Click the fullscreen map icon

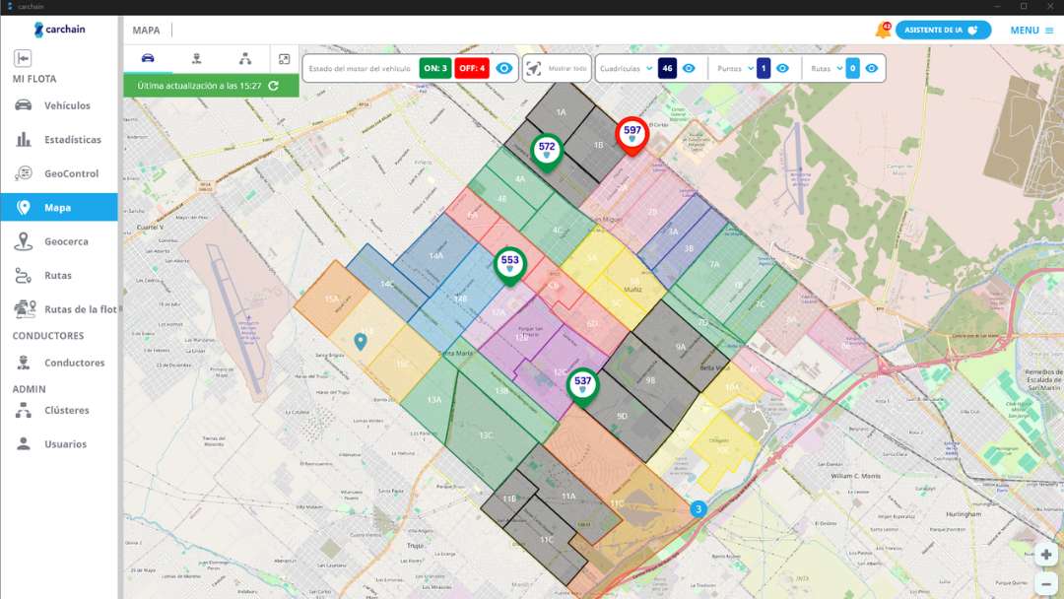coord(283,59)
